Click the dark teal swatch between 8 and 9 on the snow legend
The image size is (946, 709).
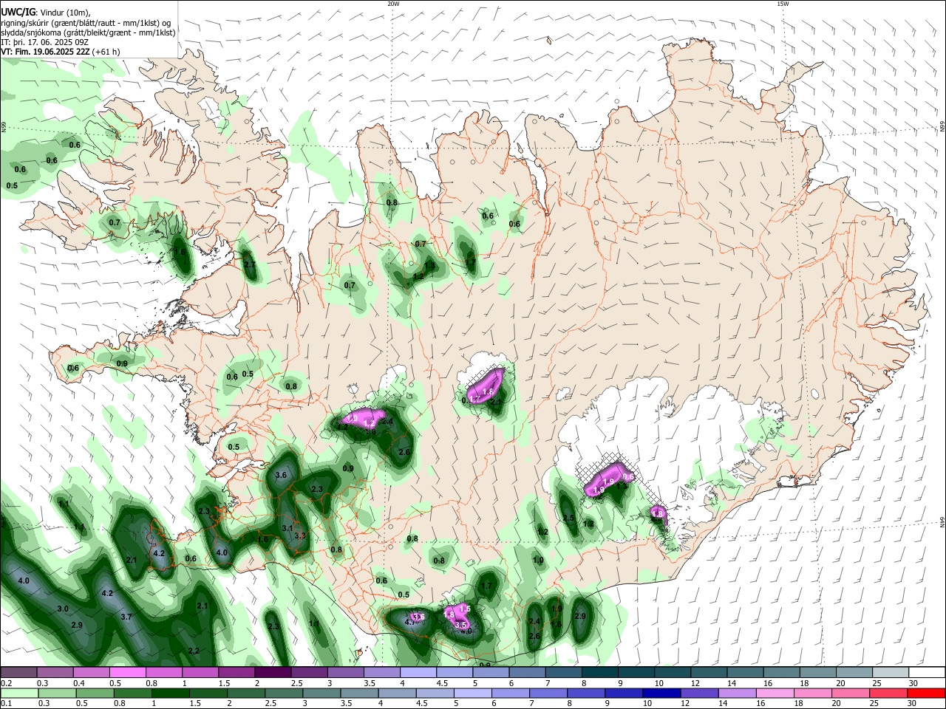click(x=600, y=673)
